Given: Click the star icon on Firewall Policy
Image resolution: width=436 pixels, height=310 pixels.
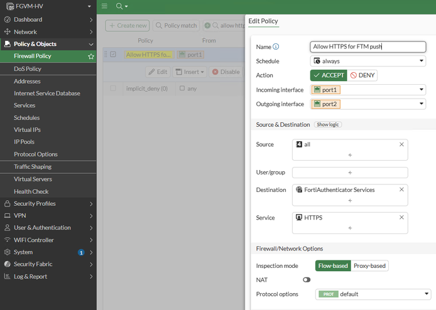Looking at the screenshot, I should click(91, 56).
